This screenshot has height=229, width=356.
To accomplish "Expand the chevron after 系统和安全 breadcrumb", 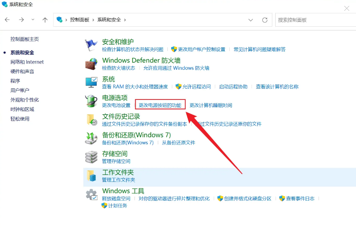I will (x=125, y=20).
